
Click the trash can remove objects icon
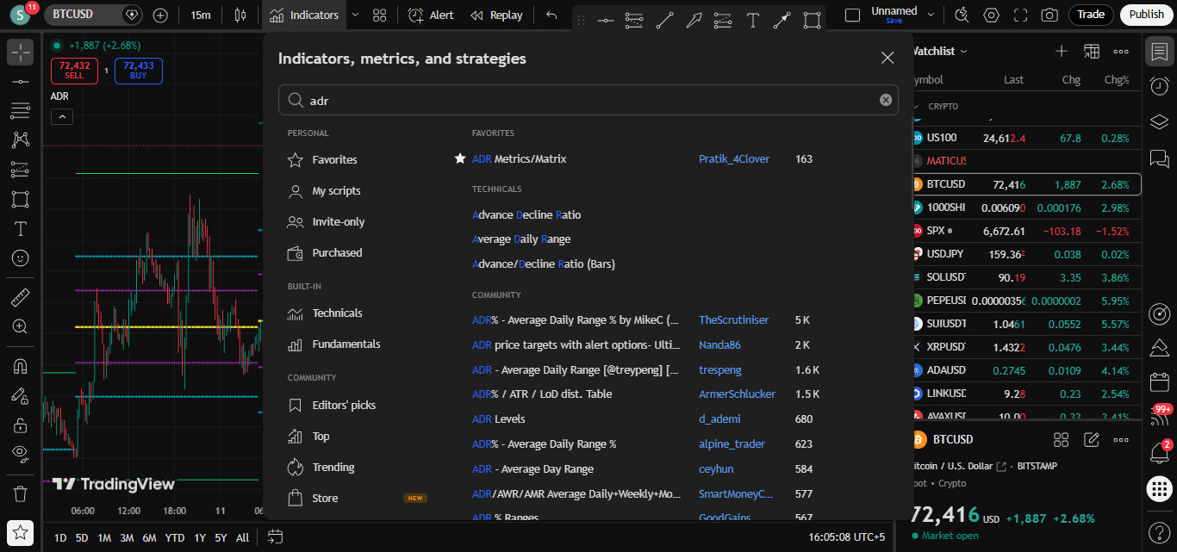21,493
